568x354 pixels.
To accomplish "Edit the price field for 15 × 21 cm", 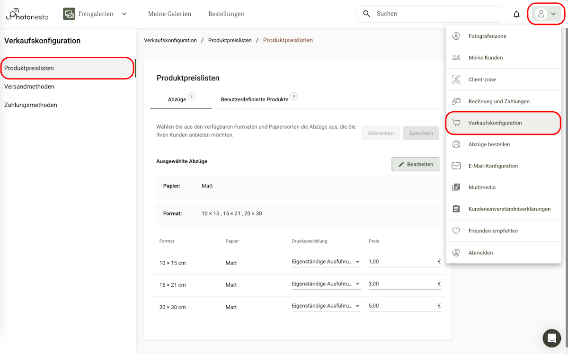I will tap(401, 284).
